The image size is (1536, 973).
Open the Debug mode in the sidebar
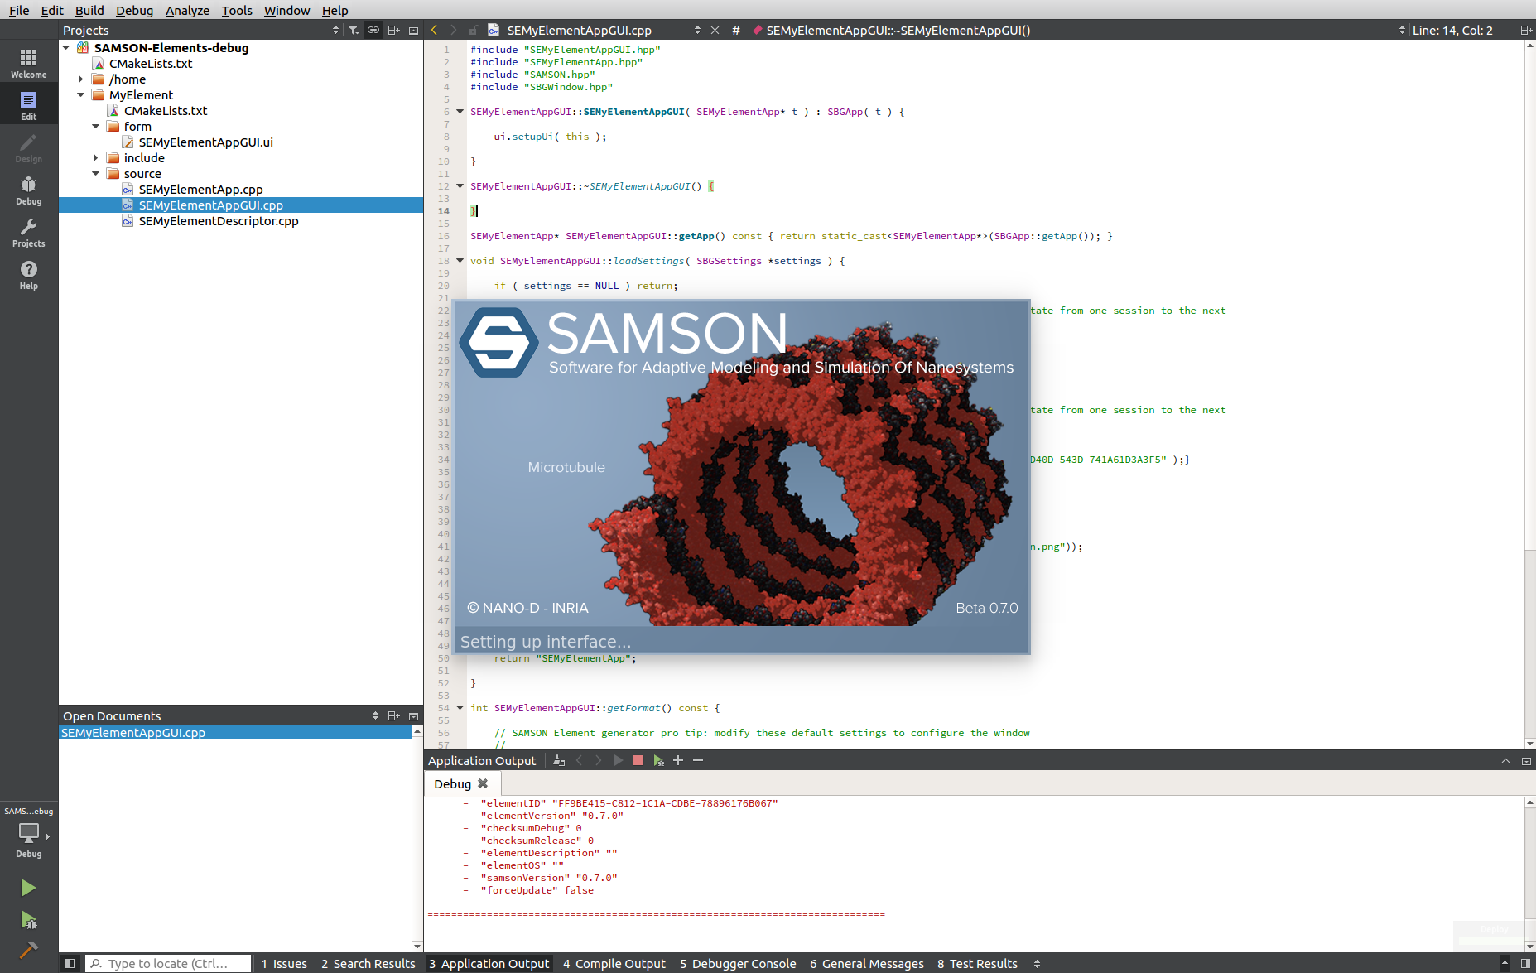pos(28,190)
